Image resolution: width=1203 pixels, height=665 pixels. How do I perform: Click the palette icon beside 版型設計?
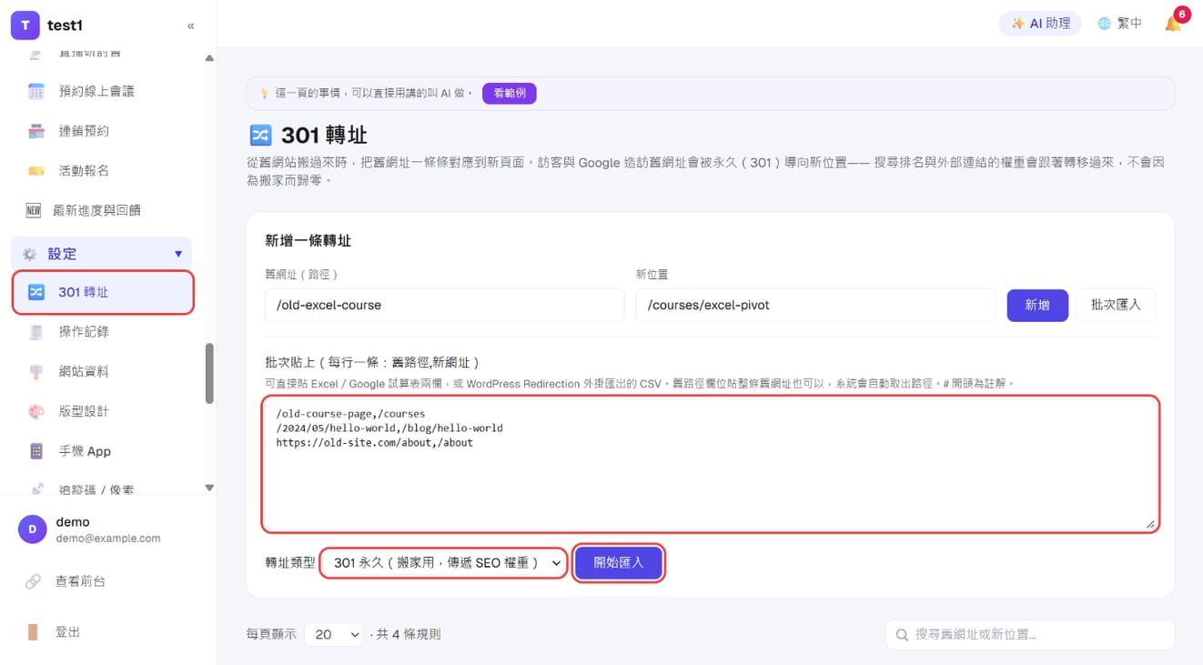(35, 411)
